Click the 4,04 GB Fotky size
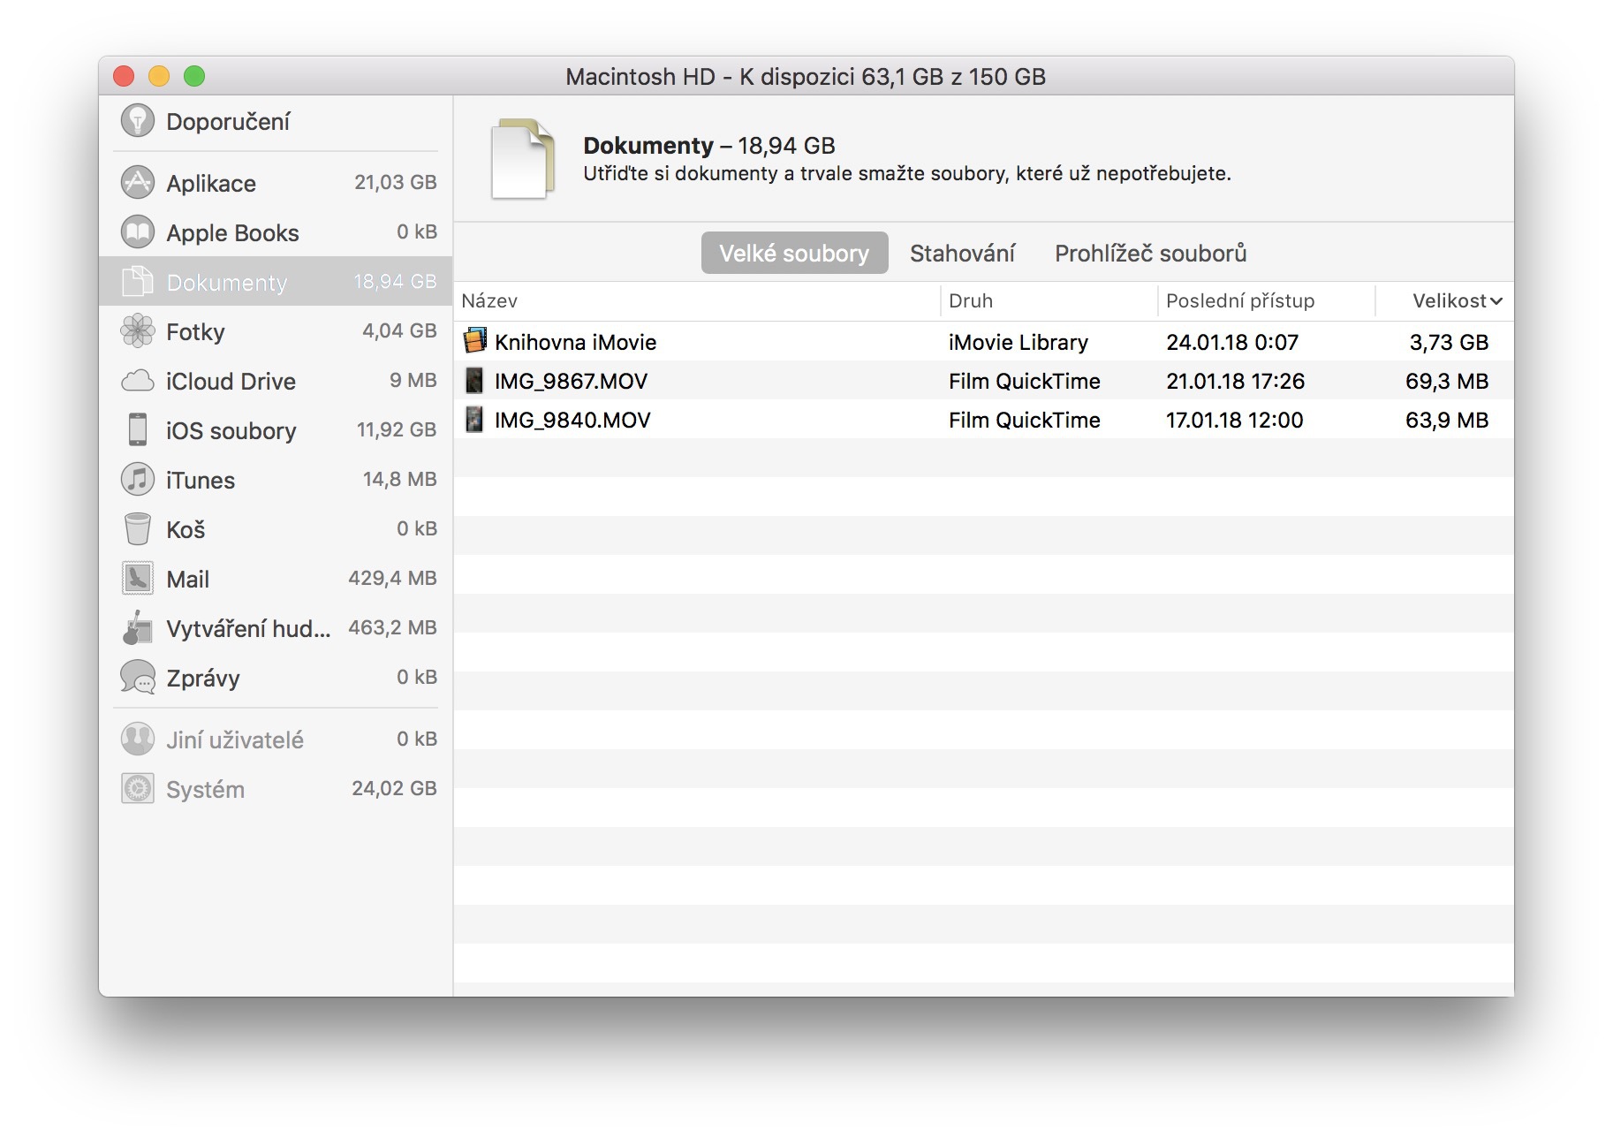Screen dimensions: 1613x1138 (x=399, y=330)
